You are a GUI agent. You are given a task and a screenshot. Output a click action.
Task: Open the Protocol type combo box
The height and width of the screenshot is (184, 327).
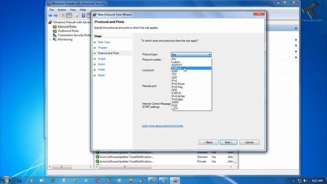[191, 55]
